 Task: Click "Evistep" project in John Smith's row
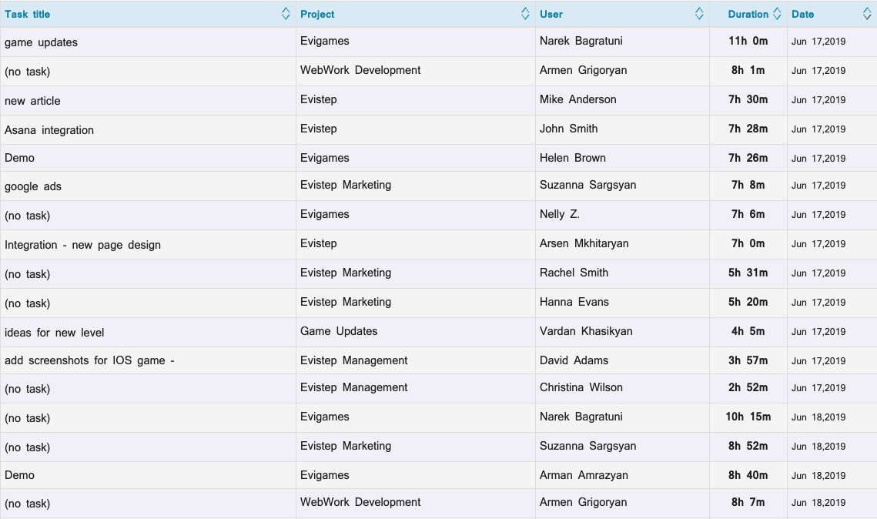tap(318, 129)
